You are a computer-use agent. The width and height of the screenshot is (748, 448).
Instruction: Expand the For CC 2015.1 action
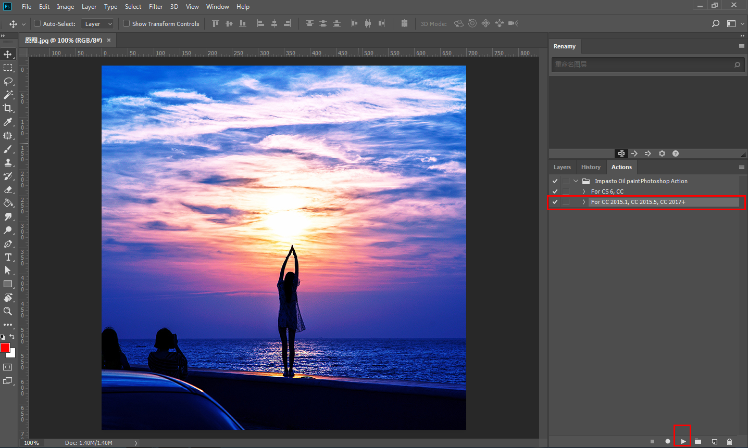pyautogui.click(x=583, y=202)
